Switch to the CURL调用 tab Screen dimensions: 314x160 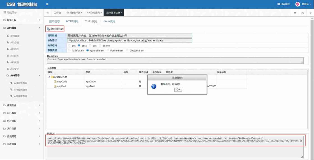[x=91, y=21]
